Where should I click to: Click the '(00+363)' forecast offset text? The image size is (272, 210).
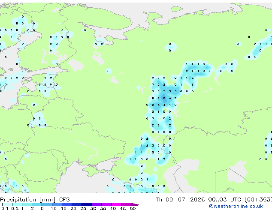(x=258, y=200)
